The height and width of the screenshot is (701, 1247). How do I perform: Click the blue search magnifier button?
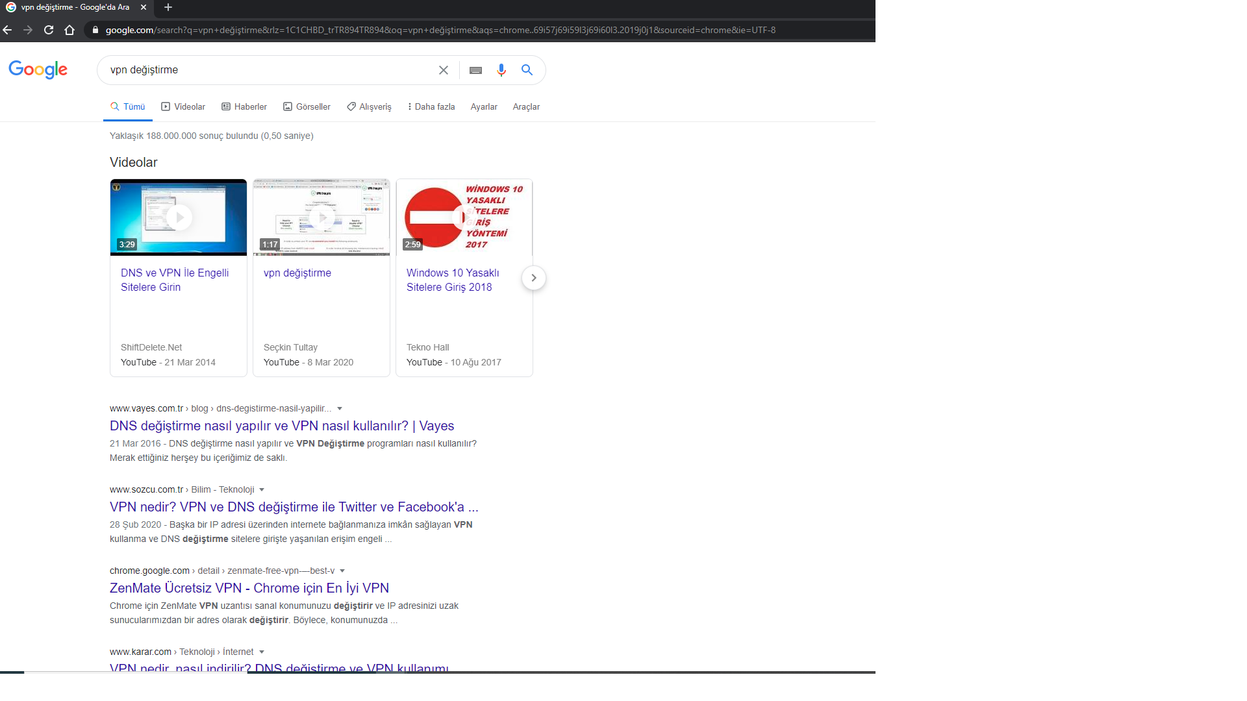[x=527, y=70]
